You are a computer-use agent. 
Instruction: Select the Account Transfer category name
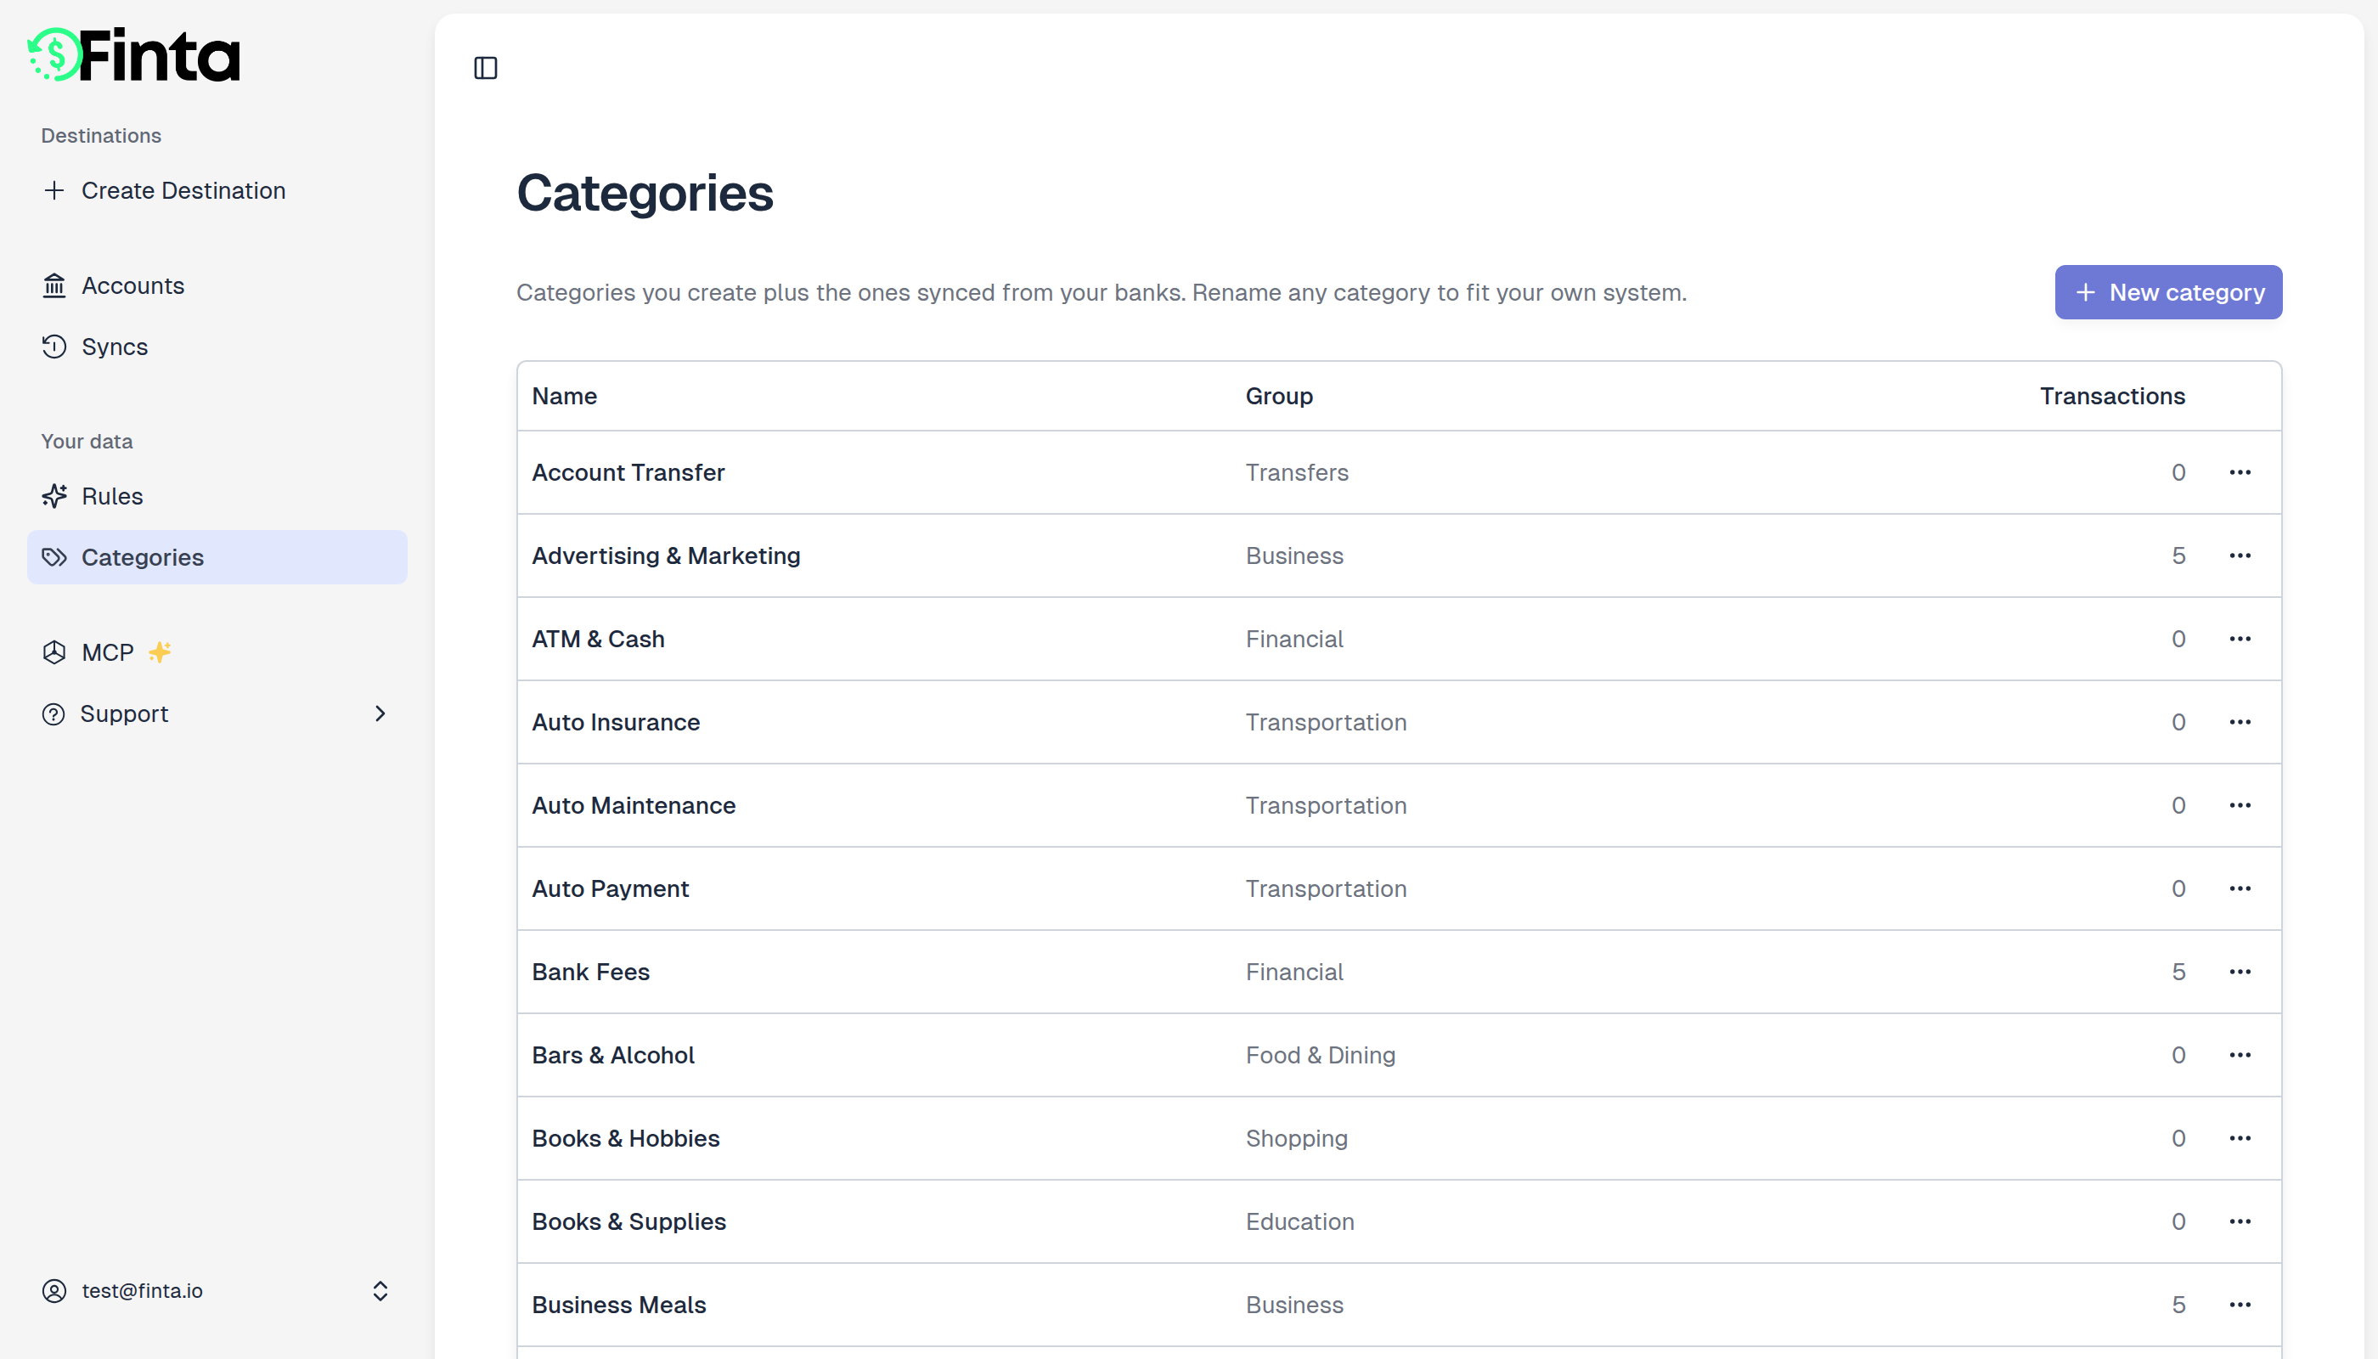[628, 472]
